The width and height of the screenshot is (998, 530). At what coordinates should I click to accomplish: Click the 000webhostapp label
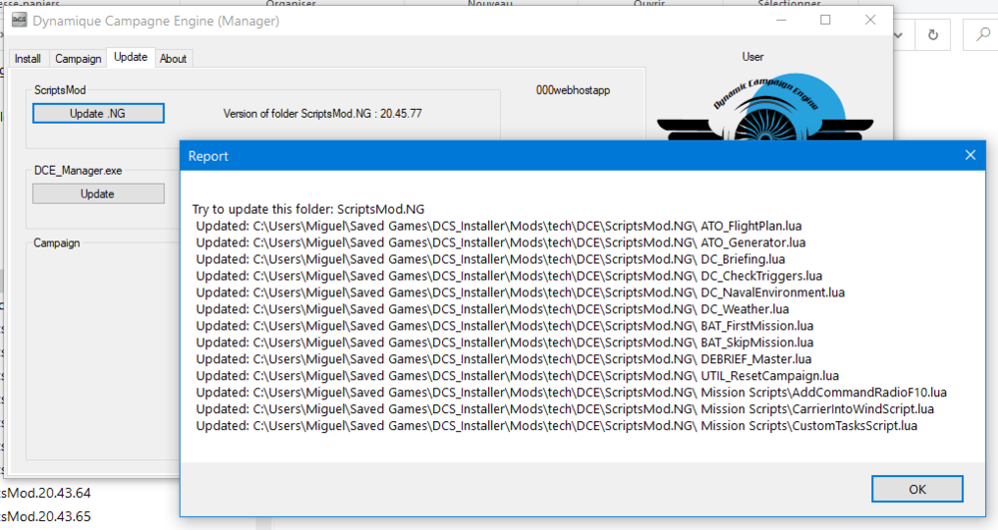click(x=573, y=90)
